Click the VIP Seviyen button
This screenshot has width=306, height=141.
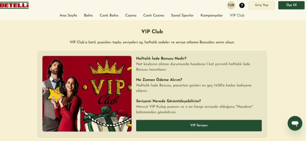coord(199,125)
